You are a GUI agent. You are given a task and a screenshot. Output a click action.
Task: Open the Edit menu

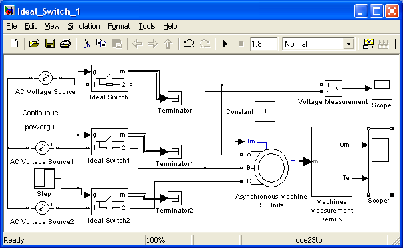click(31, 26)
